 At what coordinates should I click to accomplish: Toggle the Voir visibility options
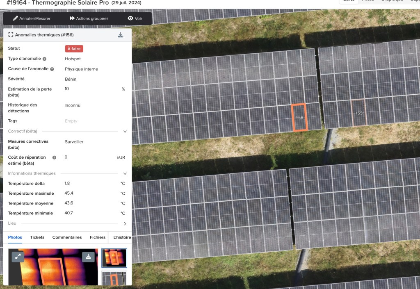coord(135,18)
